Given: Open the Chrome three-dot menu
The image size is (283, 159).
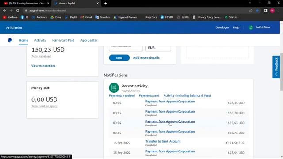Looking at the screenshot, I should pos(279,11).
